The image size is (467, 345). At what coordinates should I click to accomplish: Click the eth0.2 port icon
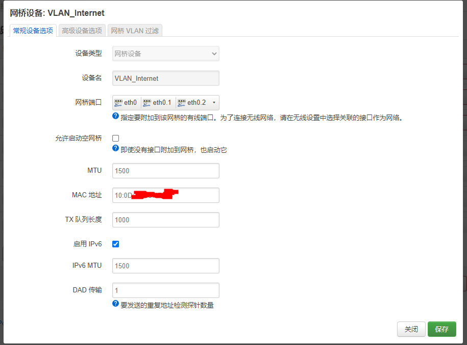click(182, 103)
